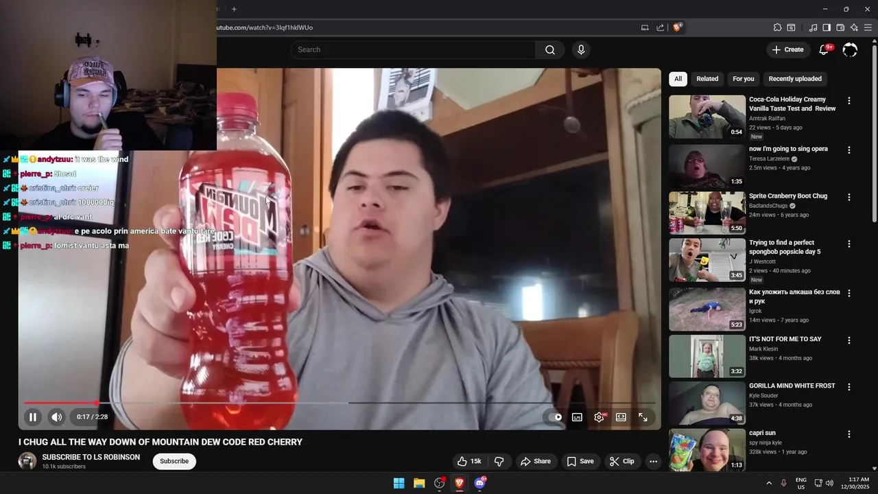Click the channel avatar below the video
The image size is (878, 494).
27,461
